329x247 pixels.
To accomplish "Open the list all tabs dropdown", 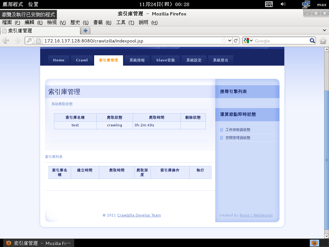I will click(x=325, y=30).
